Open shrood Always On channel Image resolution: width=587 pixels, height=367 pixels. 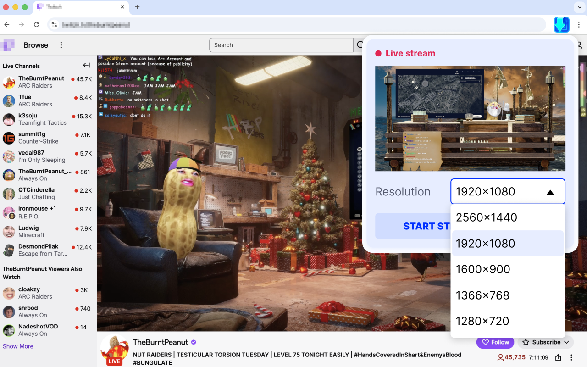tap(48, 311)
